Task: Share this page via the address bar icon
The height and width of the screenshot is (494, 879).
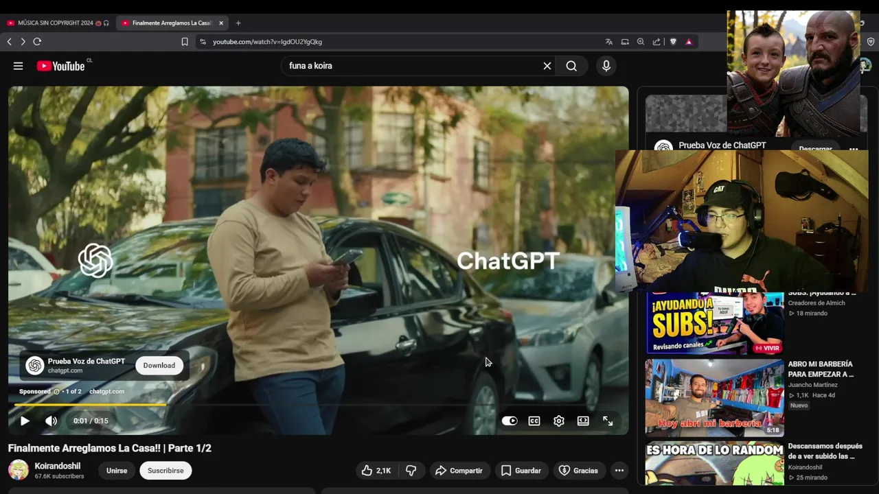Action: coord(657,42)
